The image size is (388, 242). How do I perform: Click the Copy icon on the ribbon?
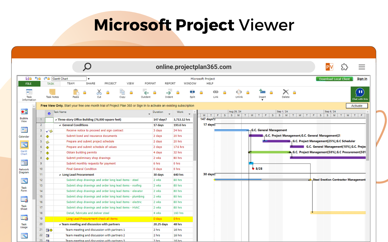pos(122,92)
